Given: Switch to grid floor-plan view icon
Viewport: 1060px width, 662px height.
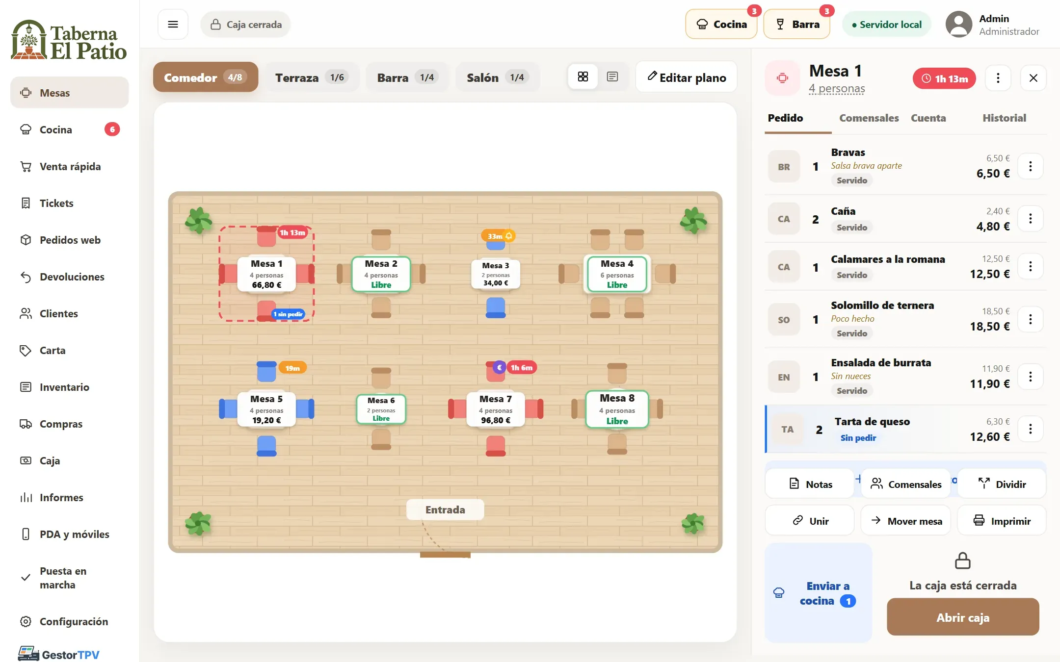Looking at the screenshot, I should (x=583, y=77).
